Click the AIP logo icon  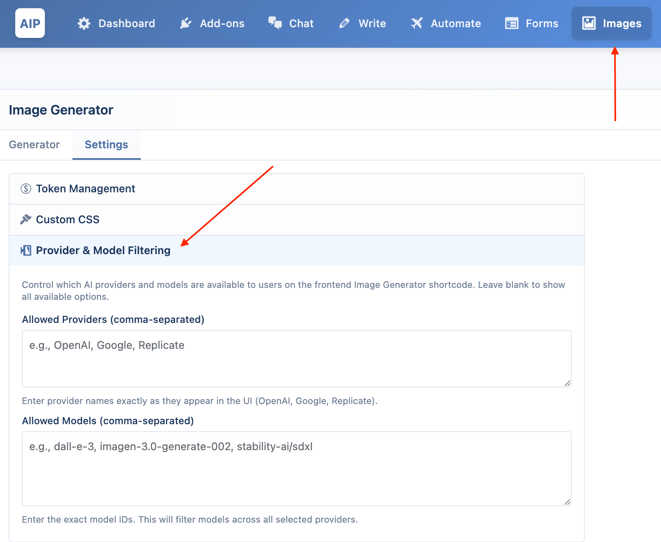tap(30, 23)
